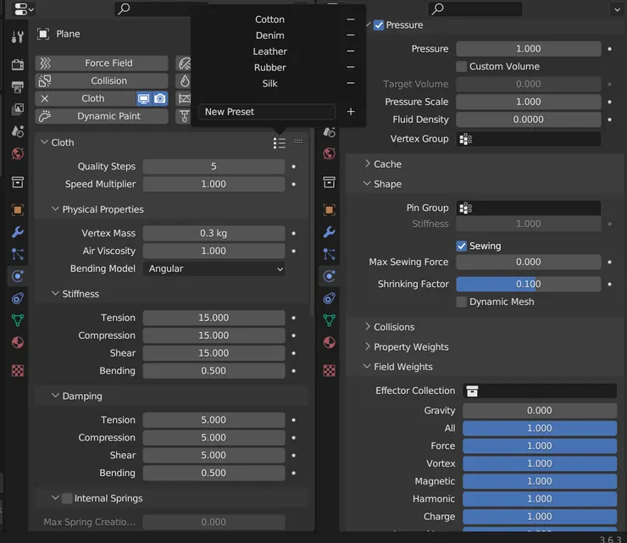This screenshot has height=543, width=627.
Task: Enable the Custom Volume checkbox
Action: pos(462,67)
